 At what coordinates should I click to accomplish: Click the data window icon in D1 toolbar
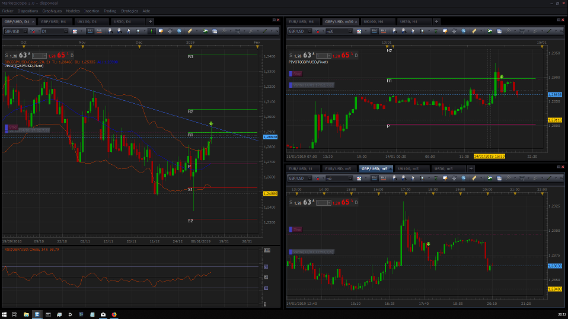[x=215, y=31]
